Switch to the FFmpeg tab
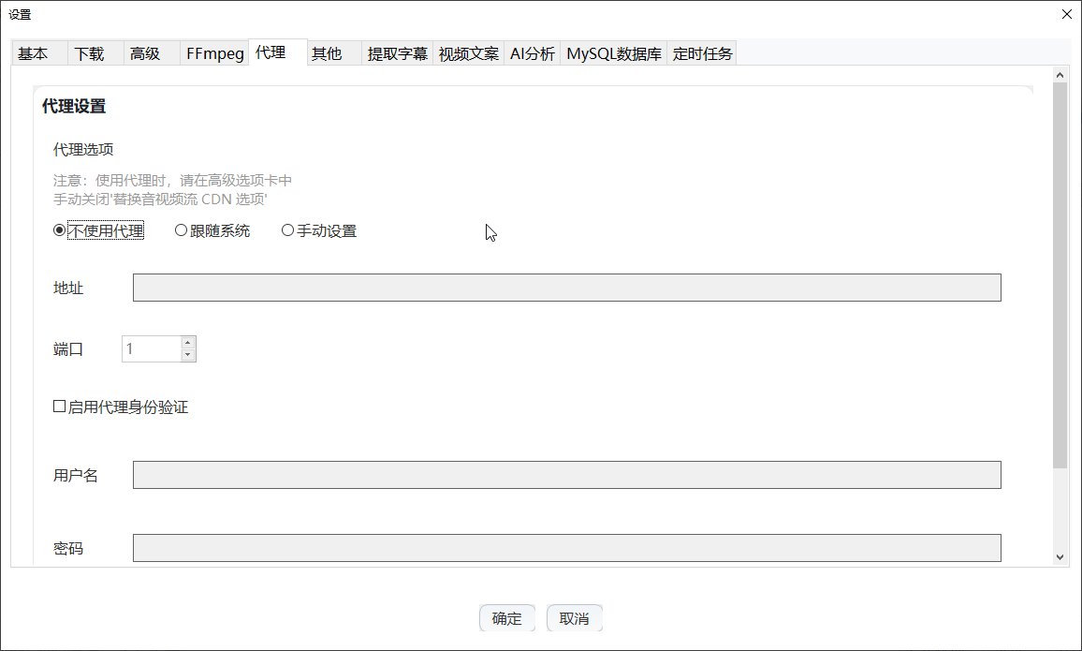Viewport: 1082px width, 651px height. pyautogui.click(x=214, y=54)
